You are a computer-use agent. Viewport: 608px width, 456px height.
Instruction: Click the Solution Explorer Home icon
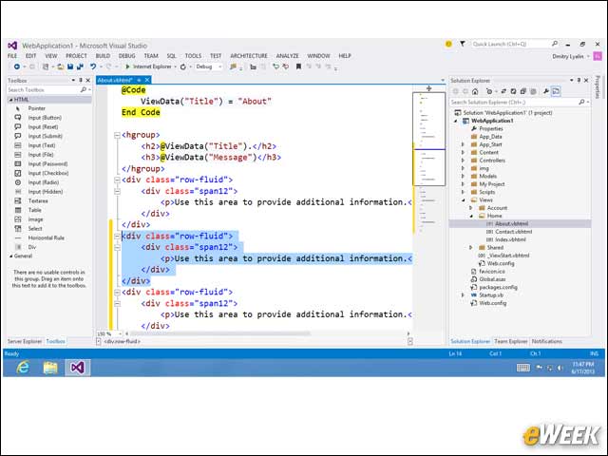click(475, 91)
